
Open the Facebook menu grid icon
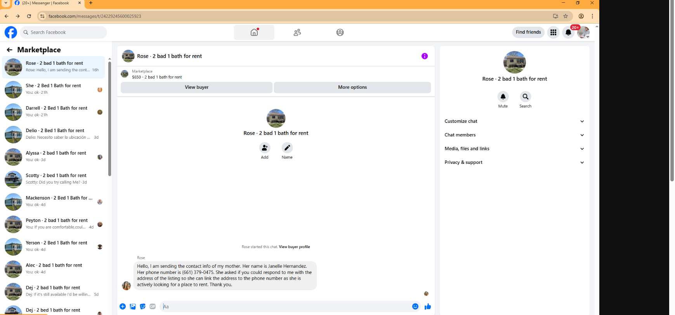(x=553, y=32)
